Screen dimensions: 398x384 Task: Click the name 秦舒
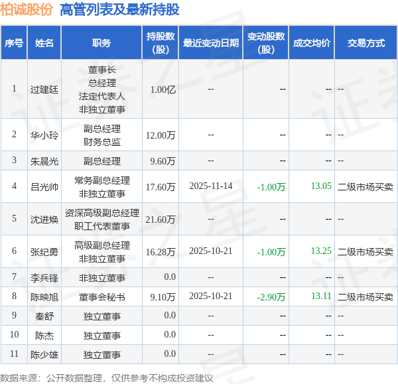pos(44,316)
